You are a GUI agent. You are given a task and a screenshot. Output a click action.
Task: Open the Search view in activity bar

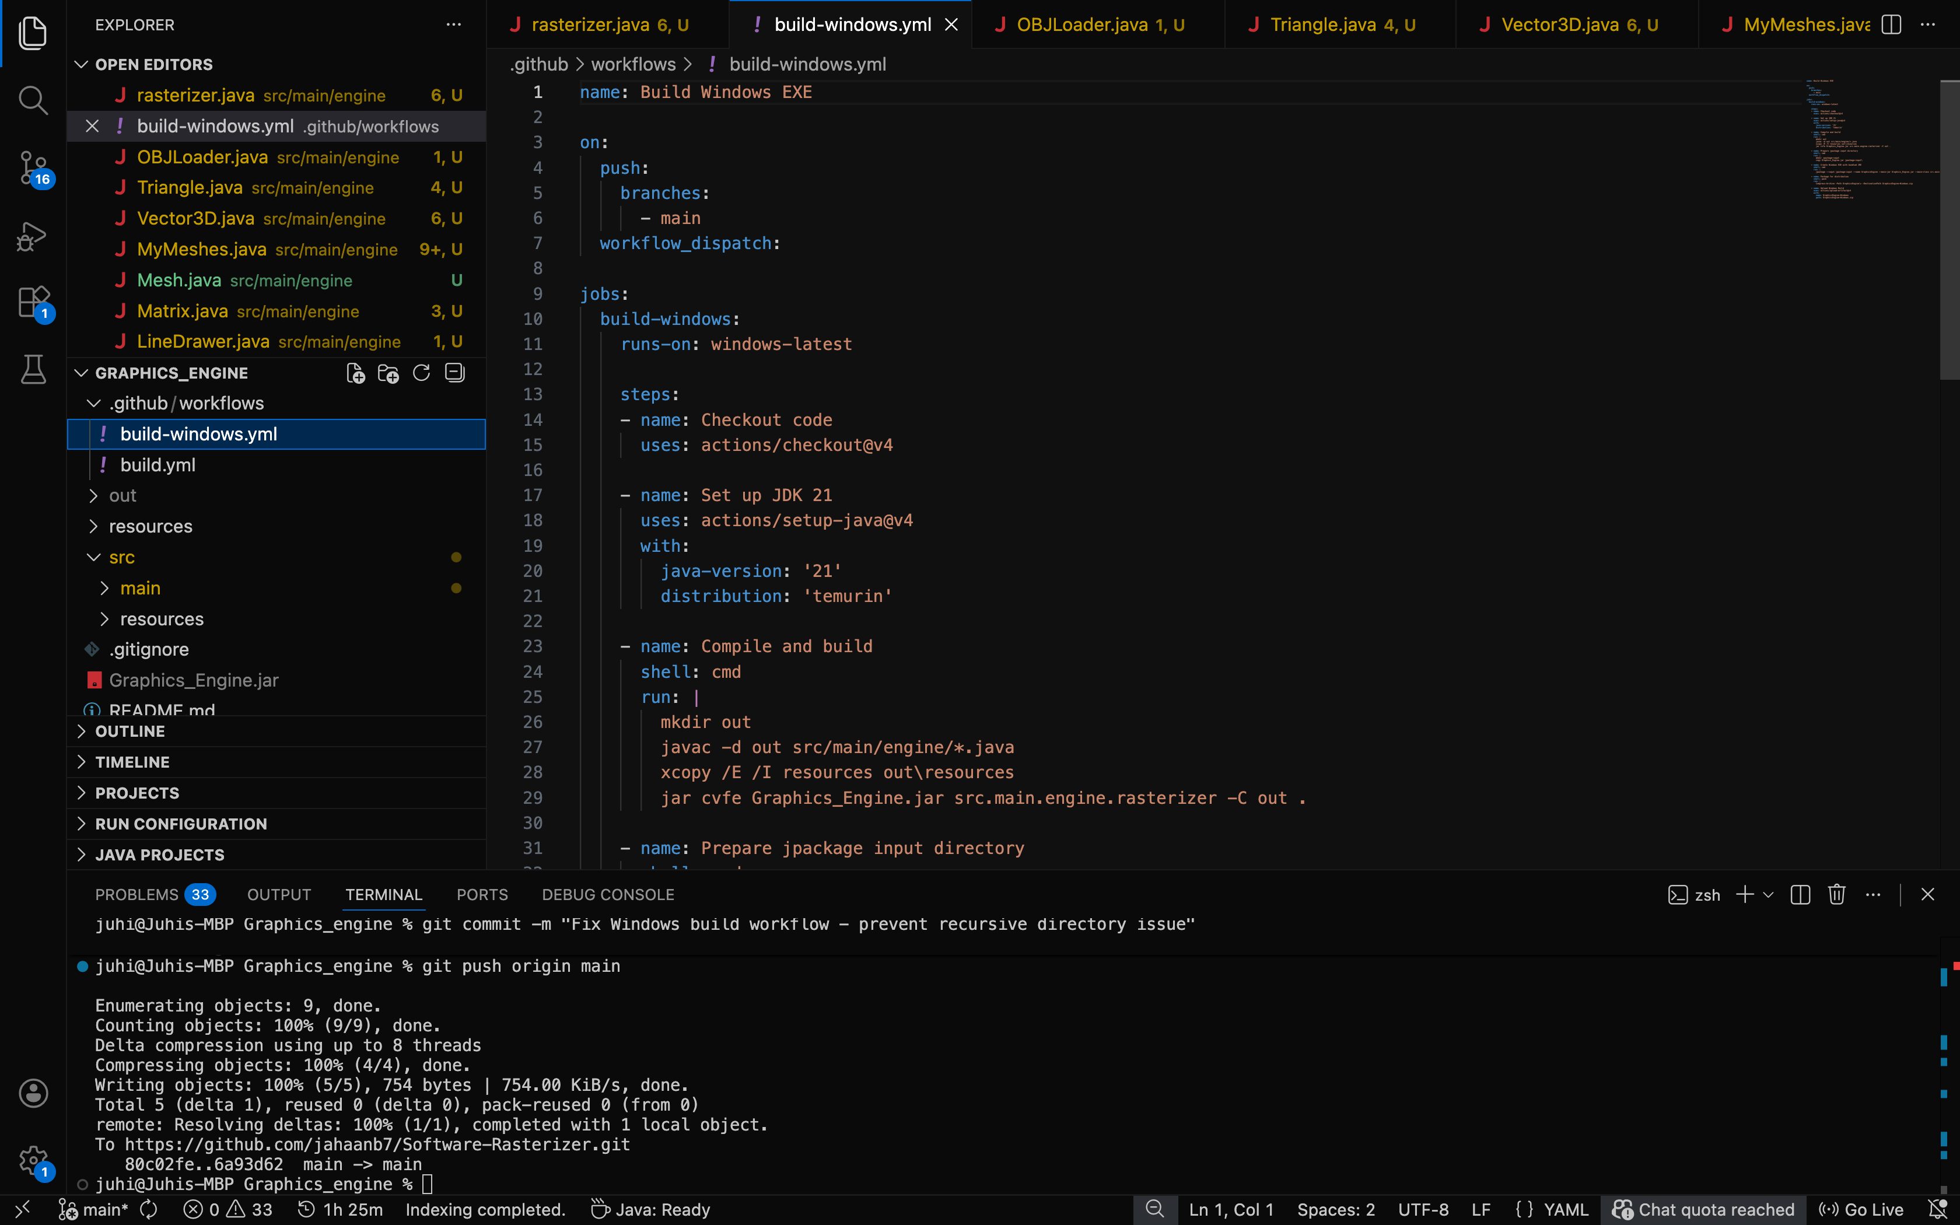[33, 100]
